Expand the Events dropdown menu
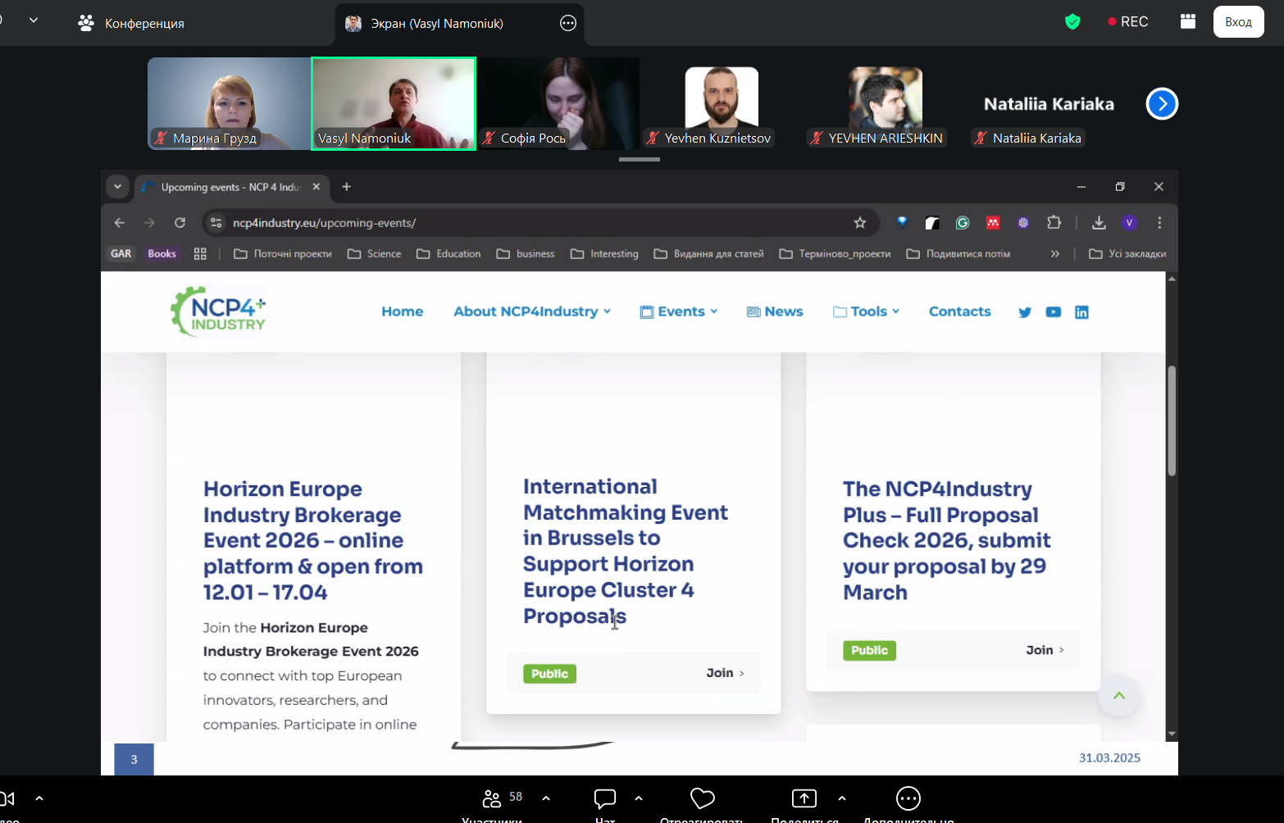The height and width of the screenshot is (823, 1284). tap(679, 311)
